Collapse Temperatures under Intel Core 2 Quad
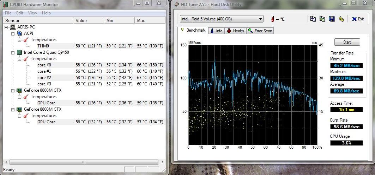Screen dimensions: 375x175 click(x=20, y=59)
